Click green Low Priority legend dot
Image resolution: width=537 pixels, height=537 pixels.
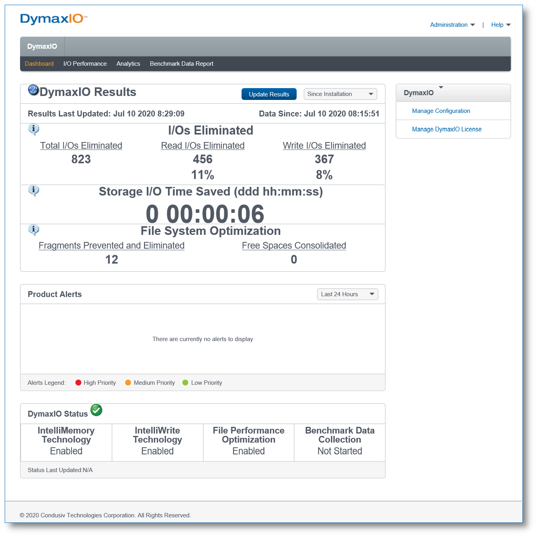(x=185, y=382)
